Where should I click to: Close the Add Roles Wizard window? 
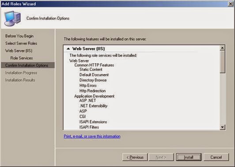[231, 4]
